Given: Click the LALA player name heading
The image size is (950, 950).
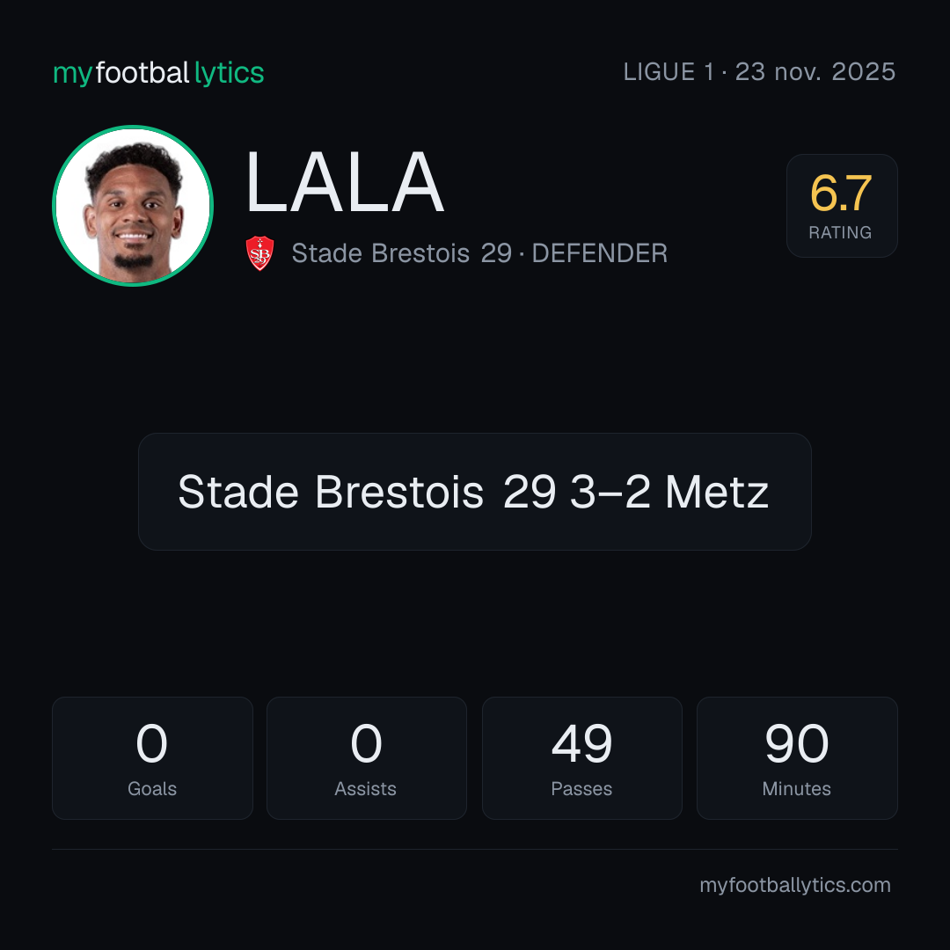Looking at the screenshot, I should [346, 182].
